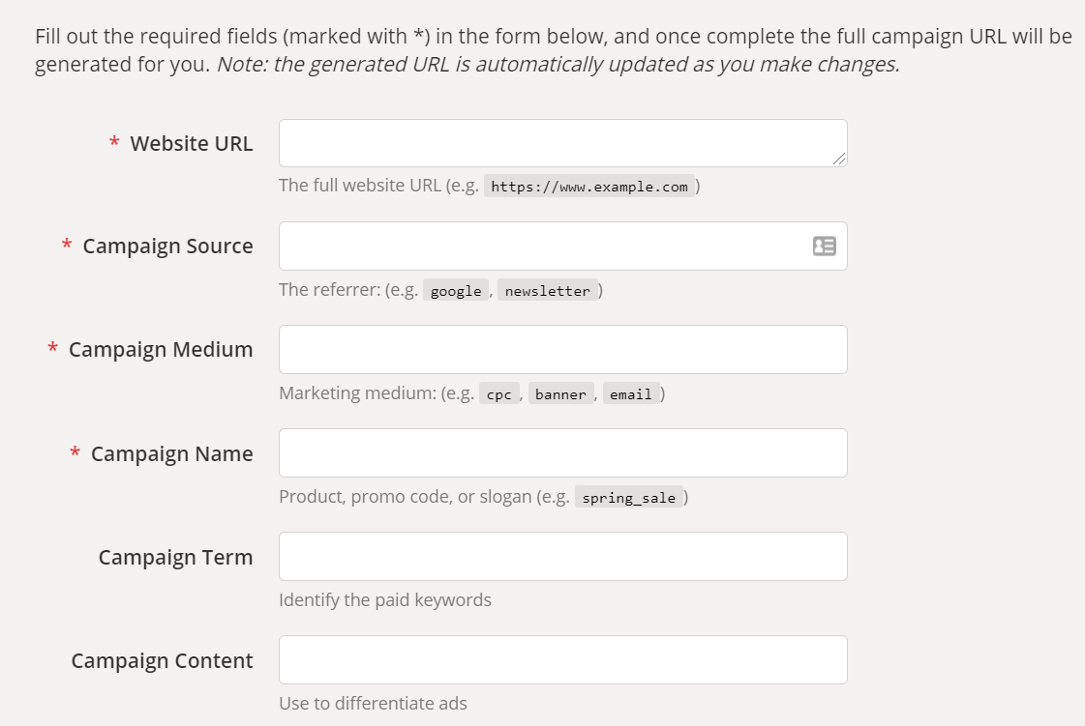Click the 'spring_sale' example code tag

click(x=629, y=498)
